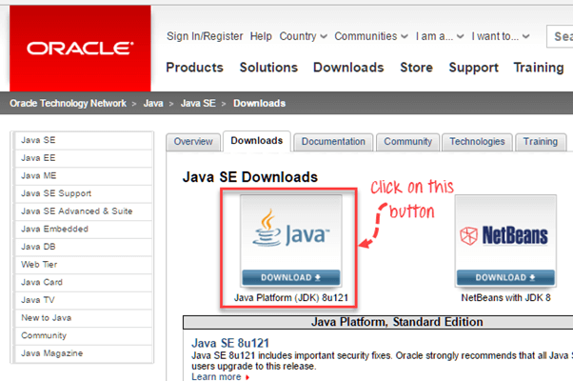Click the Sign In/Register link
The height and width of the screenshot is (381, 573).
205,36
